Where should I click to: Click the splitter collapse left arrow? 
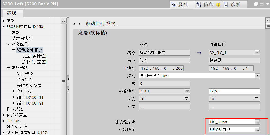(x=68, y=79)
